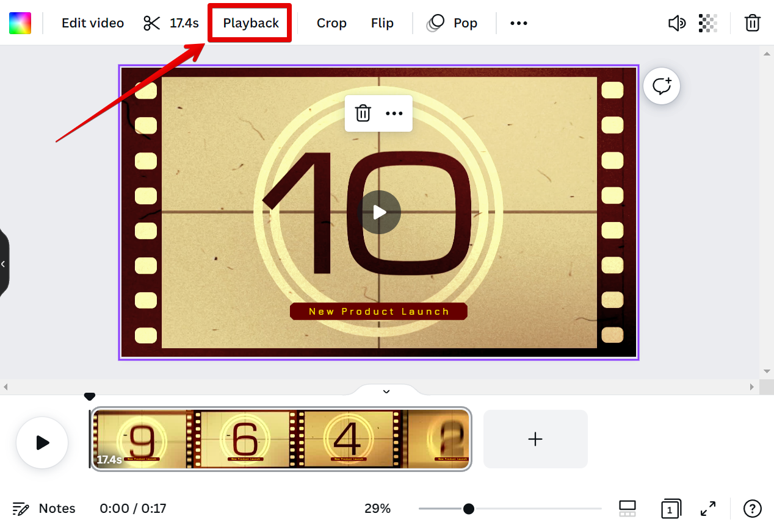Click trash icon in floating toolbar
The width and height of the screenshot is (774, 522).
coord(363,113)
